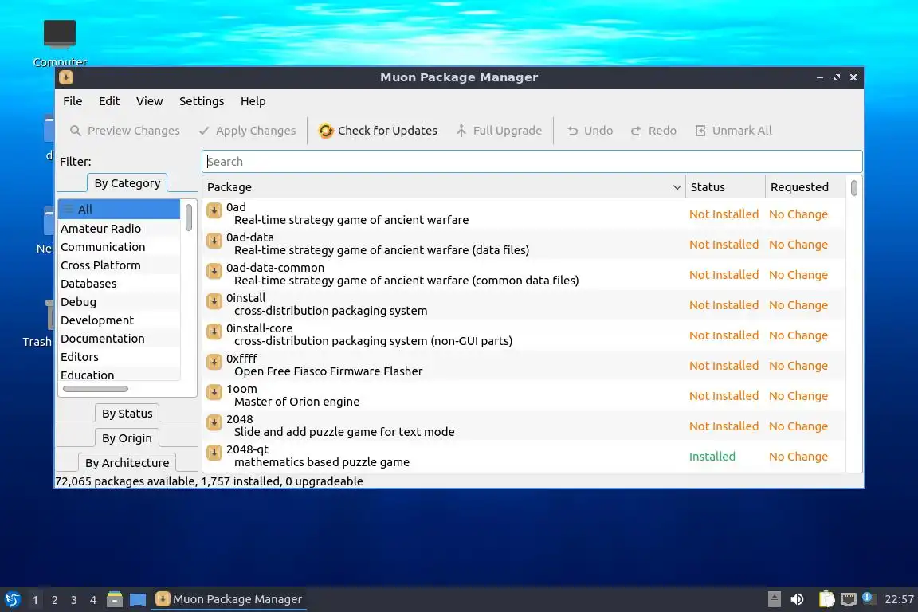Screen dimensions: 918x612
Task: Click in the Search input field
Action: coord(532,162)
